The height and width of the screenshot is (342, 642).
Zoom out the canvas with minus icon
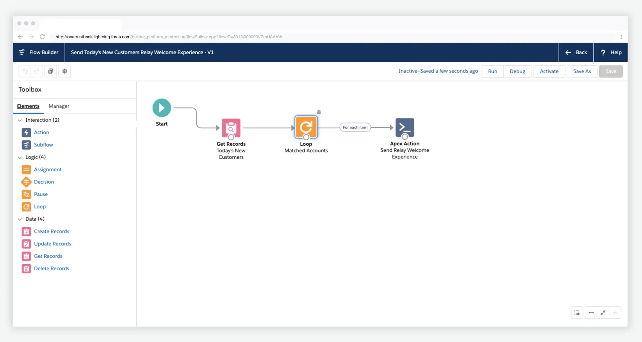click(x=591, y=313)
